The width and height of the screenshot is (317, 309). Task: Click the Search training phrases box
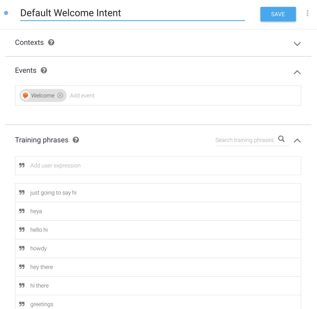244,140
